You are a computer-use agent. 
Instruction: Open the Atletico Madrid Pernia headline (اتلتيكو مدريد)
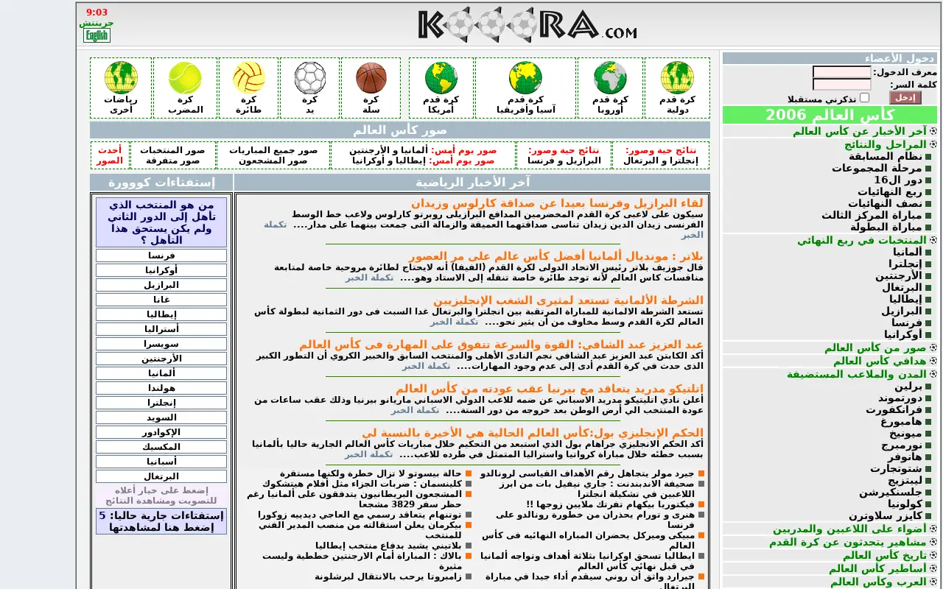point(550,389)
